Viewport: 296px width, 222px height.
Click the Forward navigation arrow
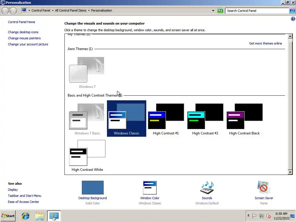tap(13, 11)
